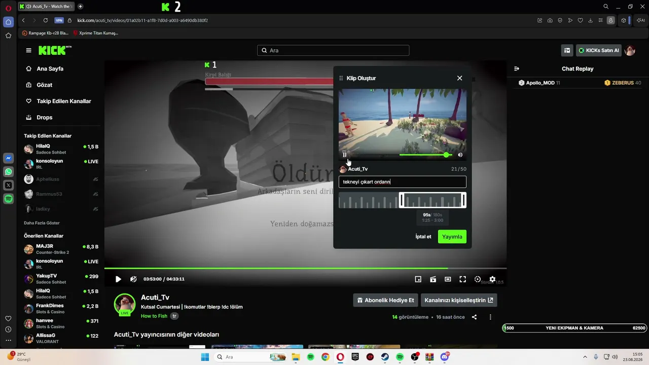Screen dimensions: 649x365
Task: Open Takip Edilen Kanallar menu item
Action: tap(64, 101)
